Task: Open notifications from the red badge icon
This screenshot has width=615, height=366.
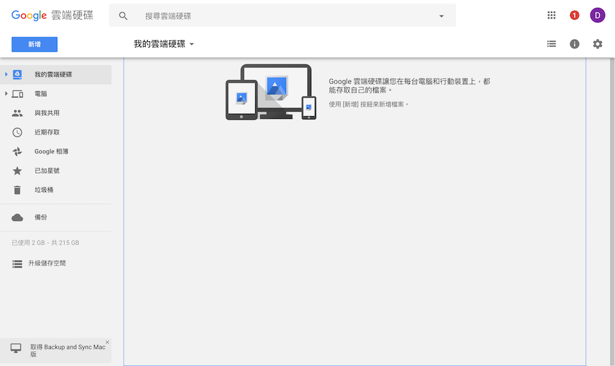Action: coord(574,15)
